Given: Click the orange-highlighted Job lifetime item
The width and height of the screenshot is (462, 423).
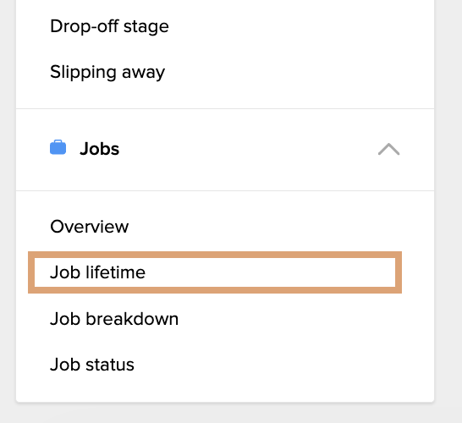Looking at the screenshot, I should (x=215, y=272).
